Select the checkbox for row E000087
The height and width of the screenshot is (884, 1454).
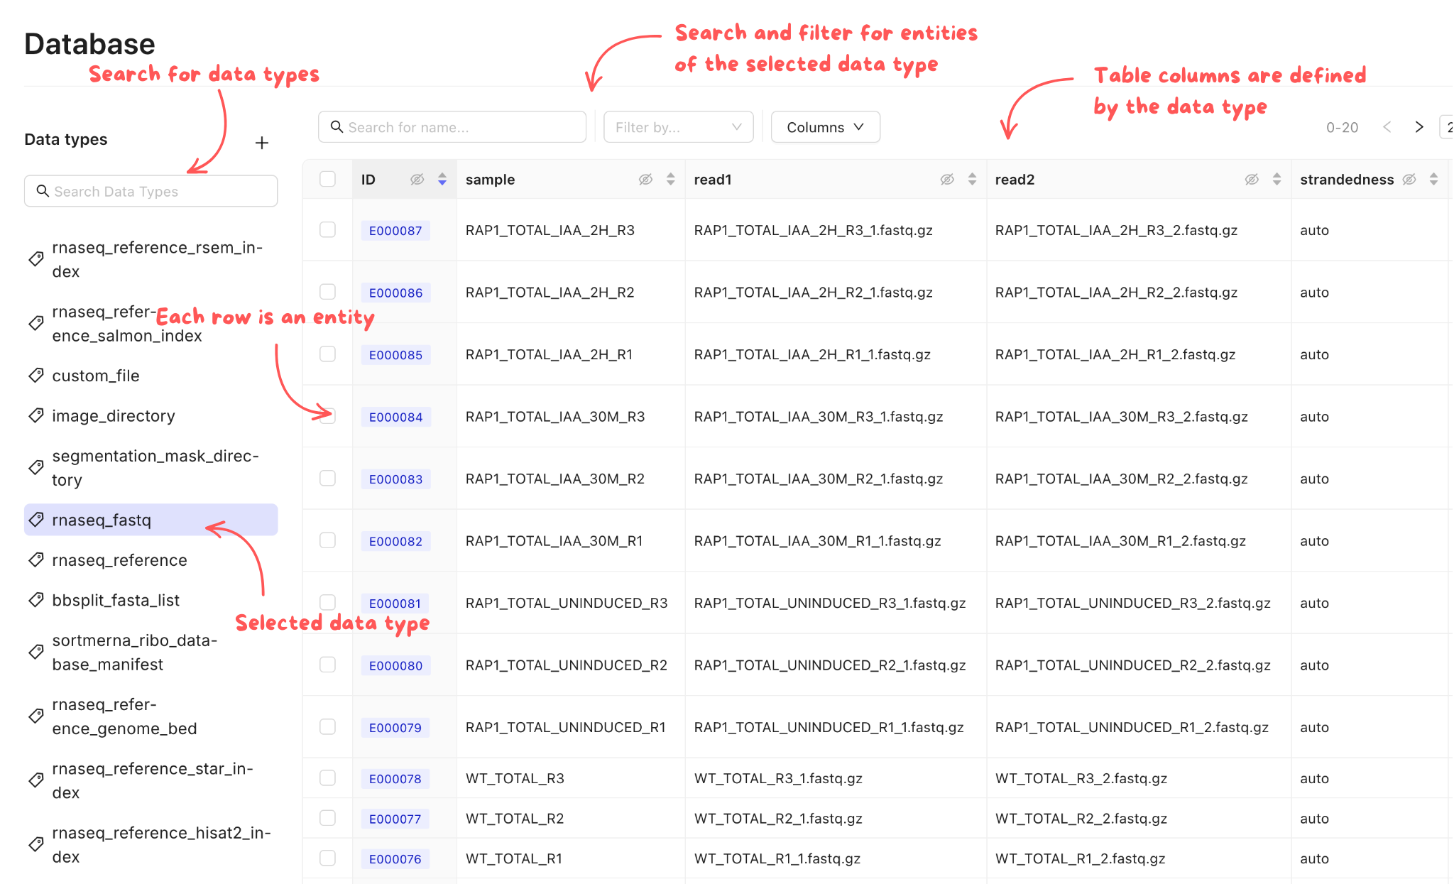pos(327,229)
